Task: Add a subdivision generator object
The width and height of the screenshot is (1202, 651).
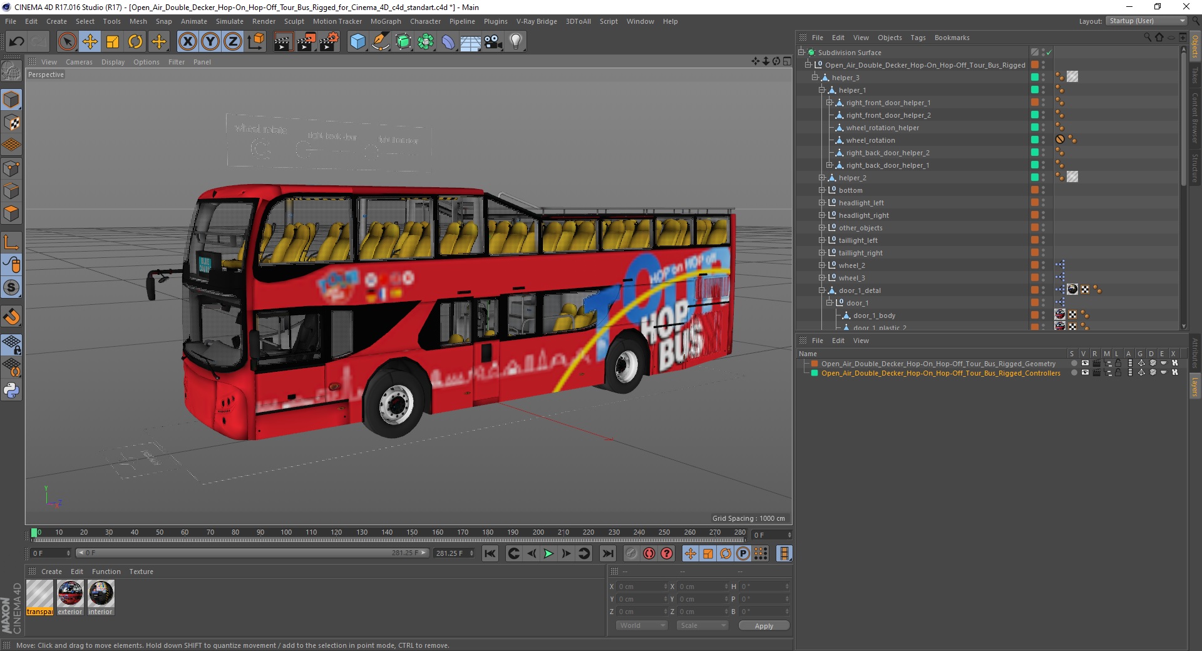Action: pyautogui.click(x=403, y=42)
